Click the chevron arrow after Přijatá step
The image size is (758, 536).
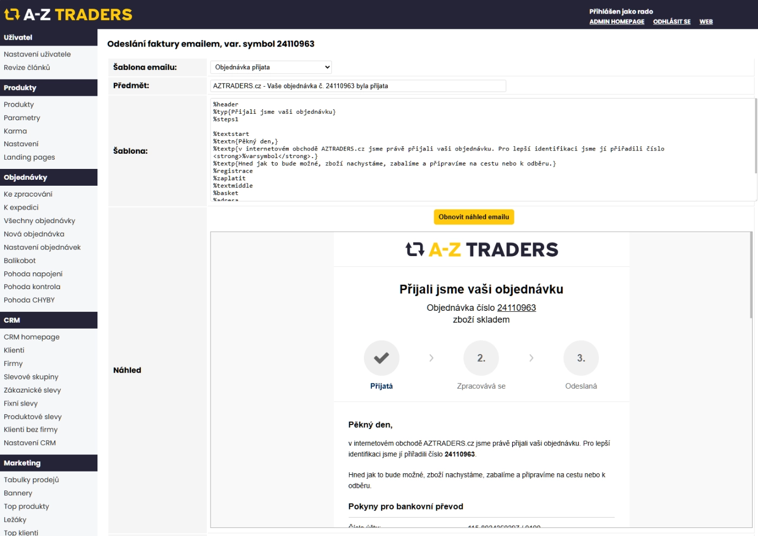pyautogui.click(x=431, y=358)
